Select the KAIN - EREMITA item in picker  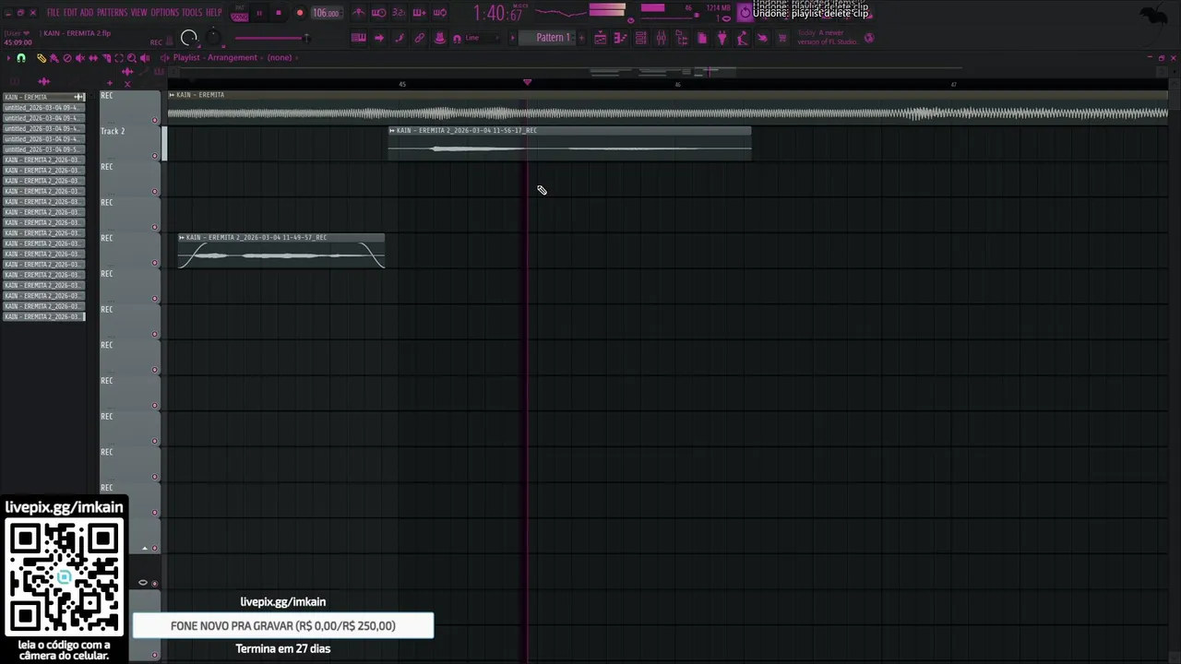coord(43,97)
